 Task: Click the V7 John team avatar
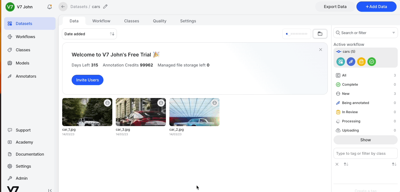click(x=10, y=7)
